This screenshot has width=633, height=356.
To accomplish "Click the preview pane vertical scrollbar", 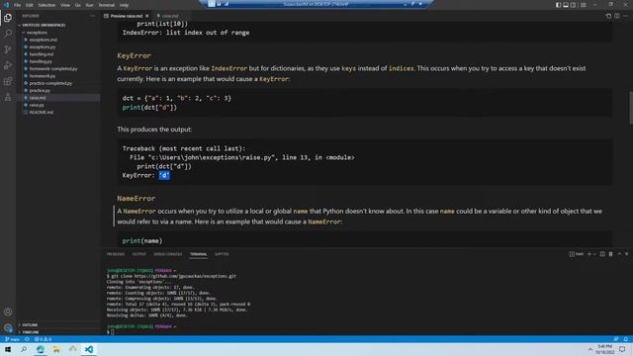I will point(630,108).
